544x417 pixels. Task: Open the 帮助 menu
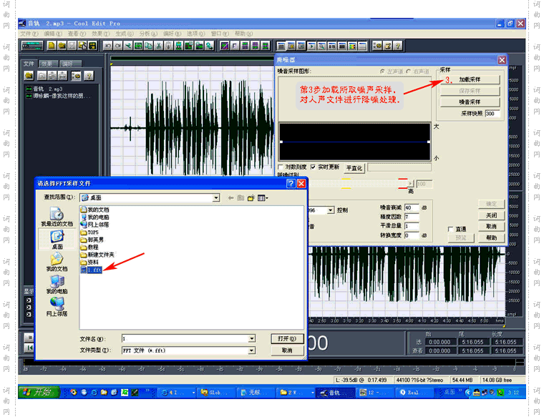point(243,34)
